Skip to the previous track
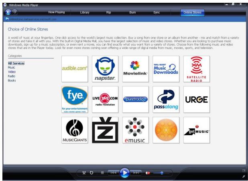 tap(114, 173)
